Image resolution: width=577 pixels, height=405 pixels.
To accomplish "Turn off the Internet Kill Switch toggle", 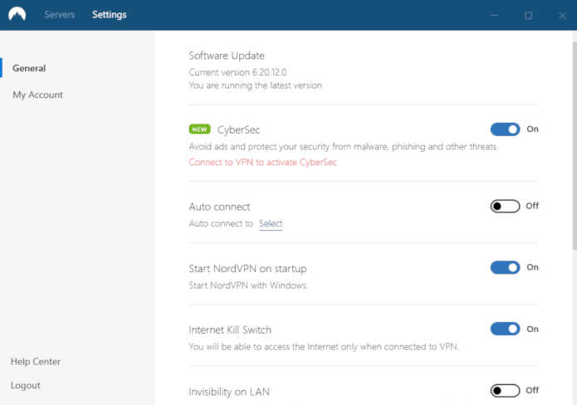I will pyautogui.click(x=505, y=329).
